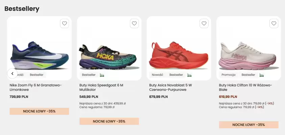Open Buty Hoka Speedgoat 6 M Multikolor
This screenshot has height=135, width=285.
[x=101, y=87]
